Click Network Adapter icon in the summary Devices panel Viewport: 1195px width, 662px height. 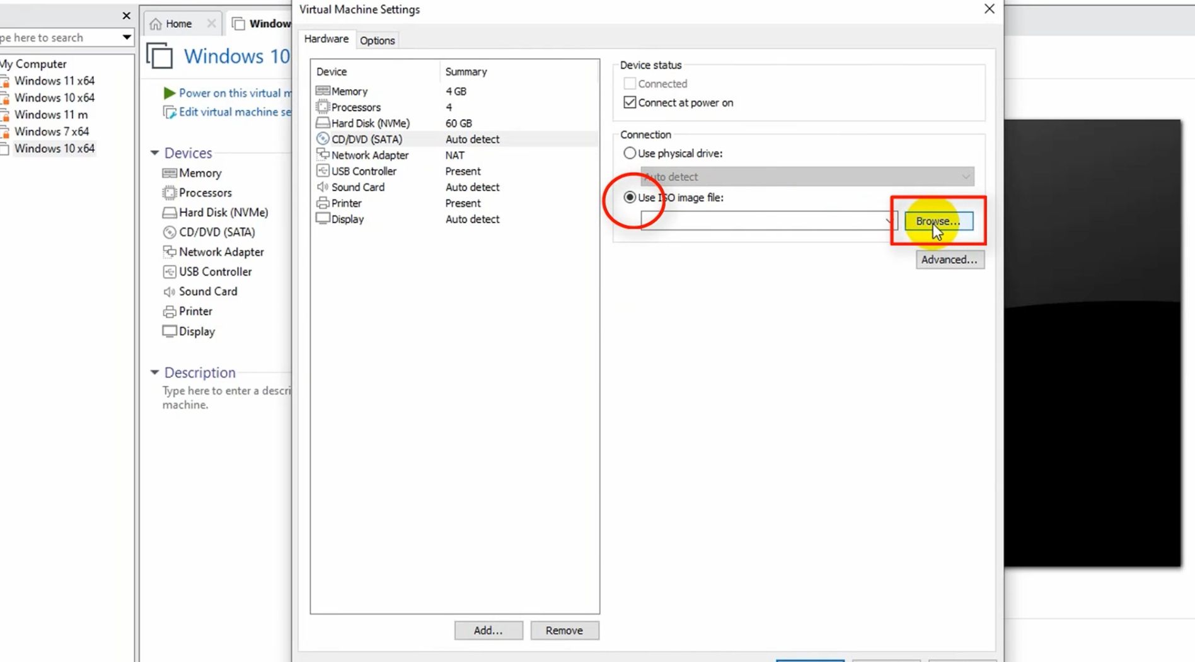[x=170, y=252]
